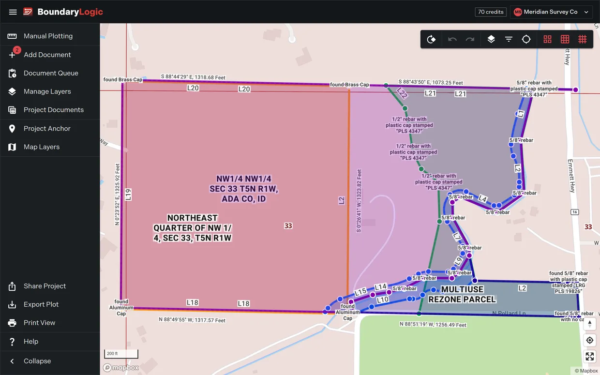Click the S 0°26'41" W, 1323.82 Feet bearing
The height and width of the screenshot is (375, 600).
359,201
